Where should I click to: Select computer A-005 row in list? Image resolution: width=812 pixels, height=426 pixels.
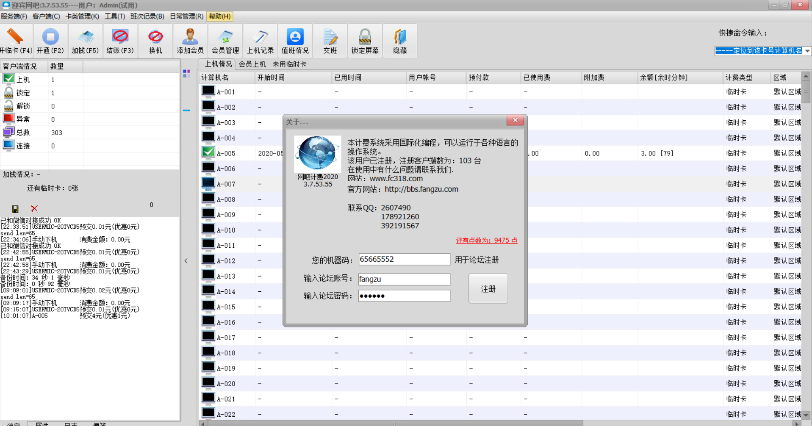[226, 153]
